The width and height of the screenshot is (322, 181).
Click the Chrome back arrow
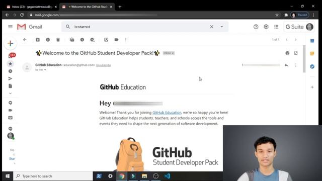pos(7,15)
